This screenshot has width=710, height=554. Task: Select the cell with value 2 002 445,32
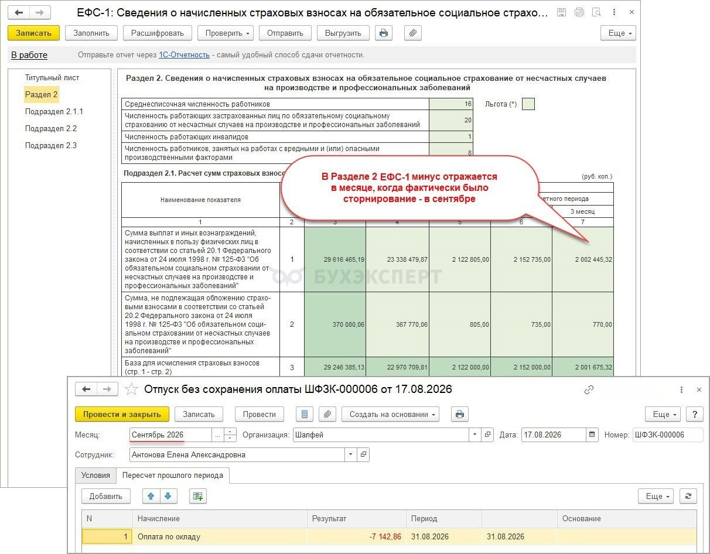coord(583,259)
